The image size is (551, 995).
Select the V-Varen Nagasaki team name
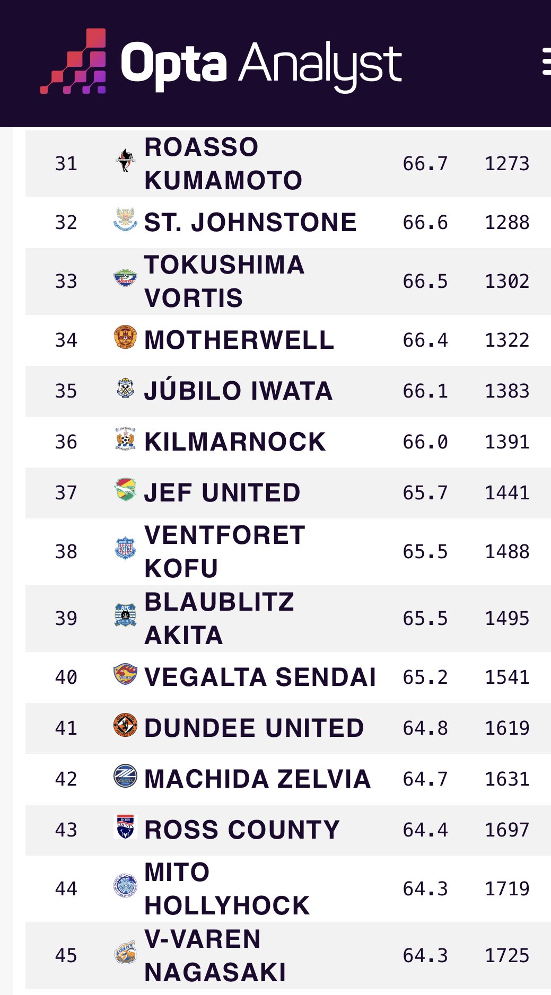pyautogui.click(x=215, y=956)
